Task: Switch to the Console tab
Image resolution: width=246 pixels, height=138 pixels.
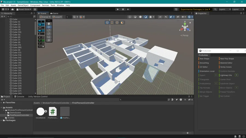Action: [19, 97]
